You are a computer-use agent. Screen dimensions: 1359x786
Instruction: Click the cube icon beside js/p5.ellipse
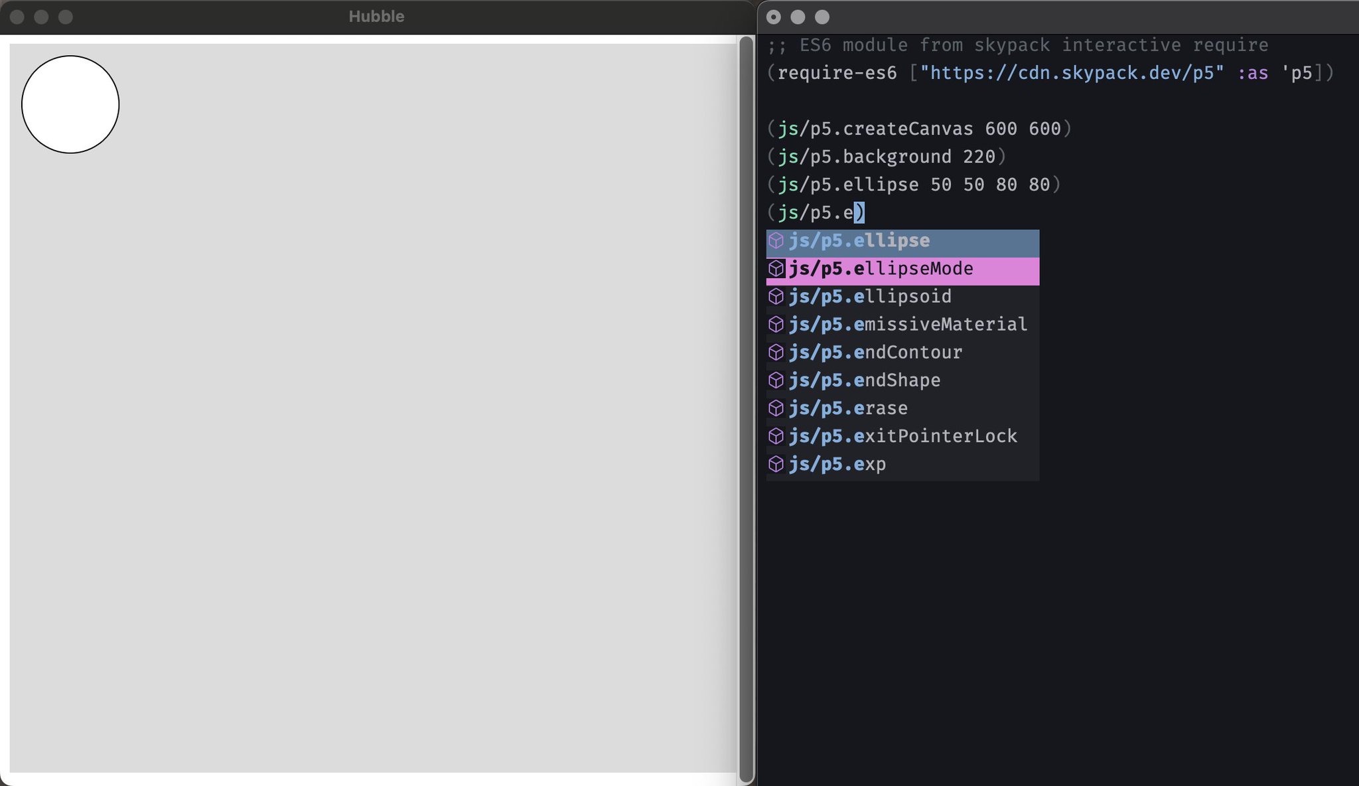coord(776,240)
